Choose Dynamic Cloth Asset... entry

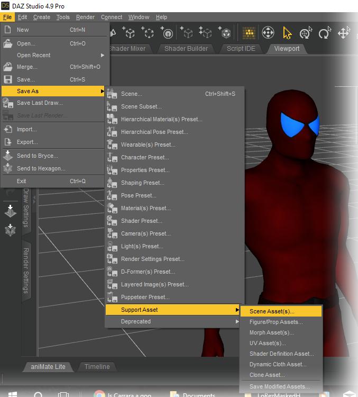(281, 364)
